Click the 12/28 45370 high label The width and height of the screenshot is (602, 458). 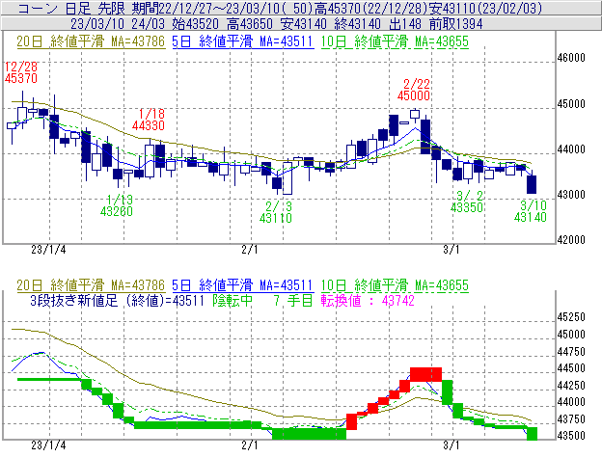click(21, 72)
